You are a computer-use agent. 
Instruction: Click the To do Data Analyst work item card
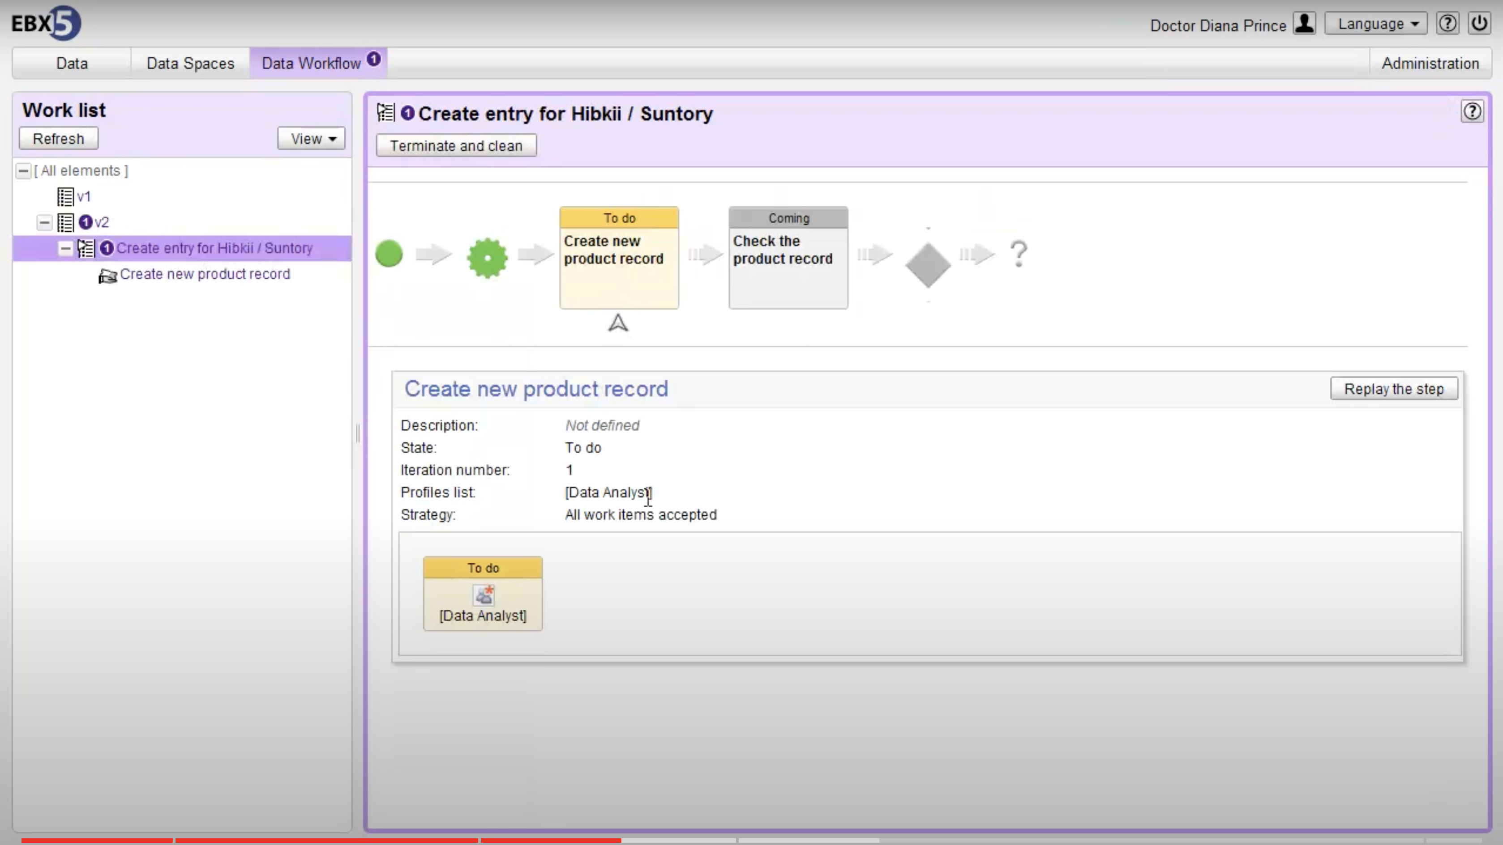[483, 593]
